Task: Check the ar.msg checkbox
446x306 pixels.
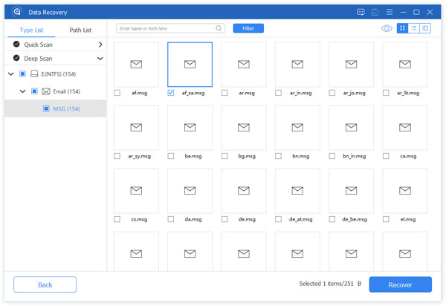Action: [x=224, y=93]
